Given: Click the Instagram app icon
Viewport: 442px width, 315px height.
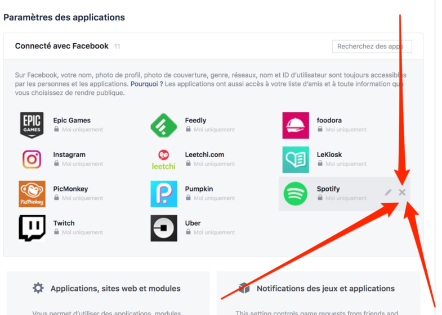Looking at the screenshot, I should click(x=32, y=159).
